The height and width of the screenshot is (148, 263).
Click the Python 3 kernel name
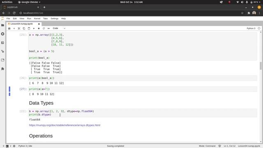tap(251, 28)
